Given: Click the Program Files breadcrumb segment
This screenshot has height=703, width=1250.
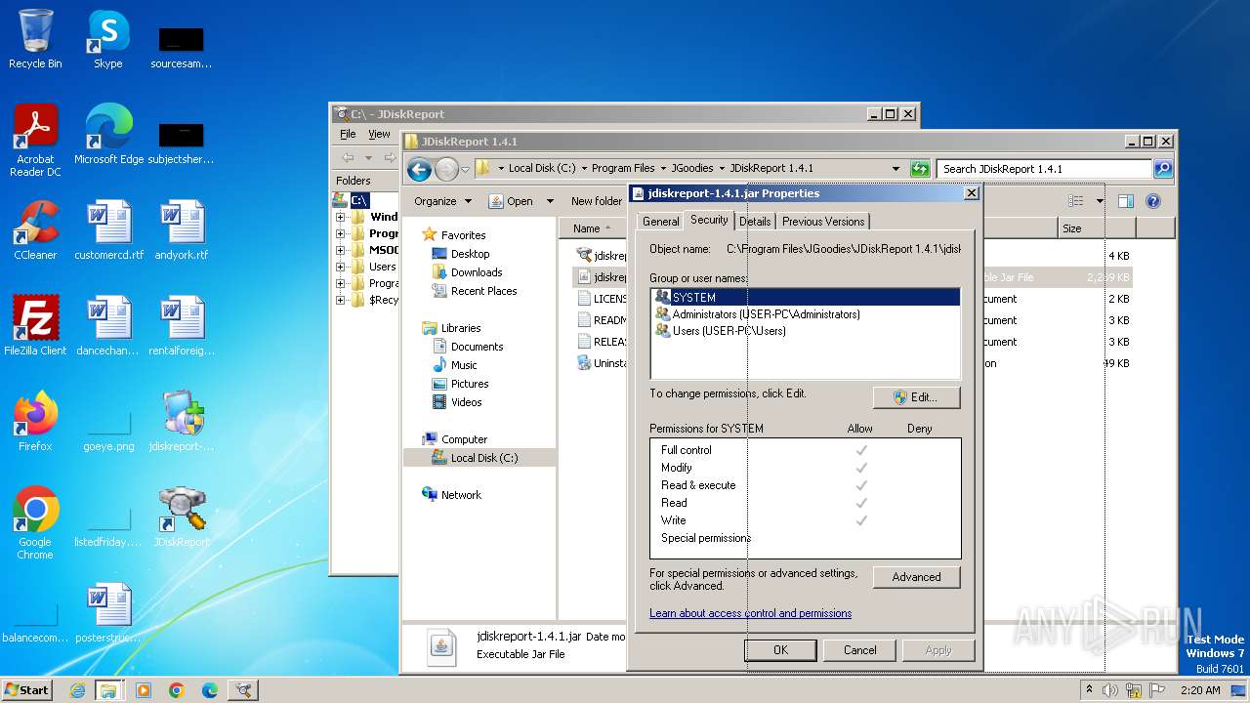Looking at the screenshot, I should (623, 168).
